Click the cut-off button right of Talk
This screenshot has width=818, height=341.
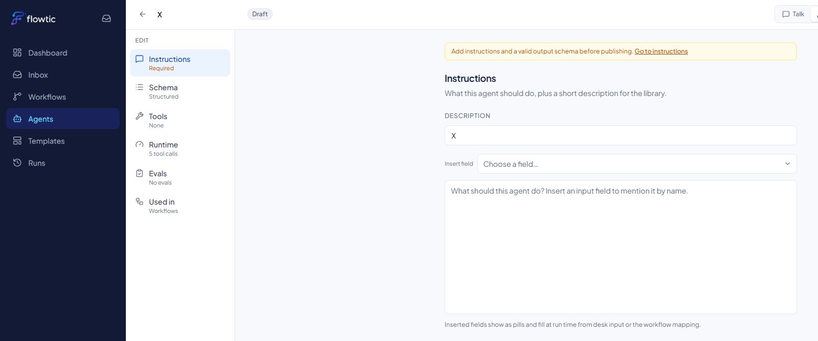pyautogui.click(x=814, y=14)
